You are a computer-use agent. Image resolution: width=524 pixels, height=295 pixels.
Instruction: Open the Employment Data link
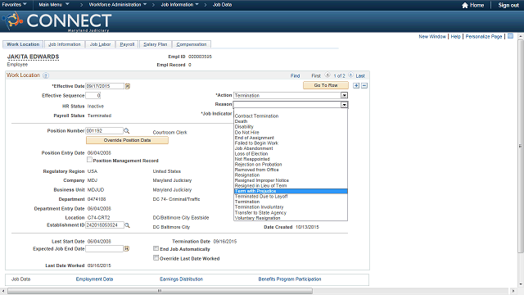click(x=95, y=279)
